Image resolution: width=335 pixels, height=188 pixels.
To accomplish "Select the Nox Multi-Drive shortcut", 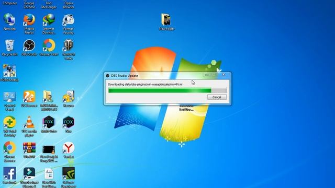I will [49, 124].
